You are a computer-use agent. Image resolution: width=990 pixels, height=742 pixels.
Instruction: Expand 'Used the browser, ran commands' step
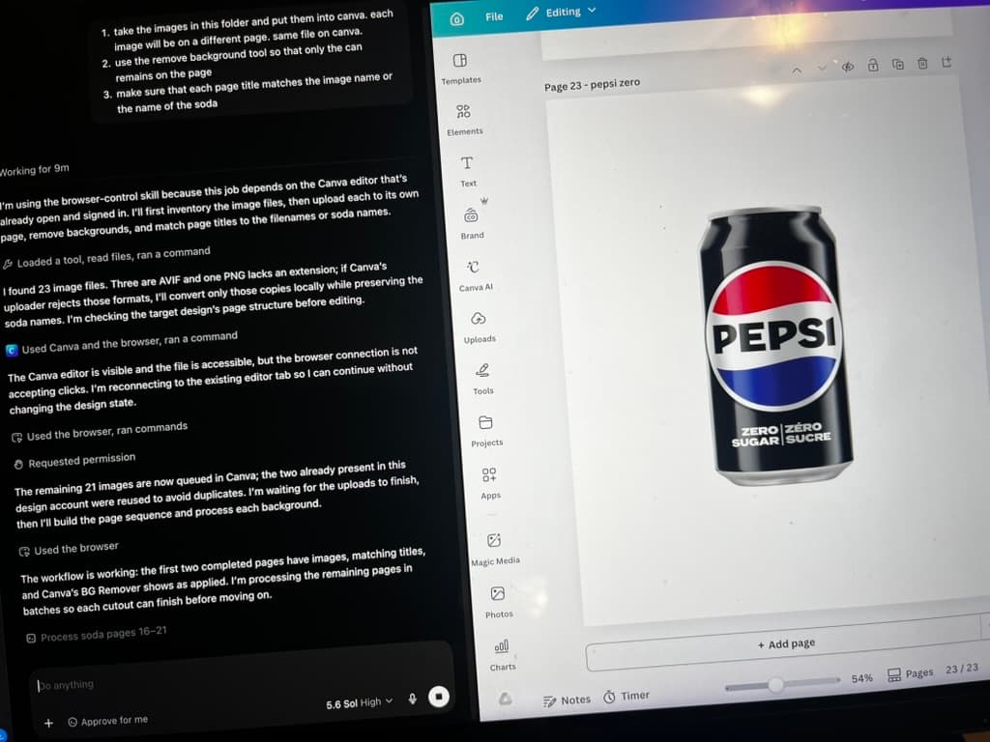click(x=100, y=432)
